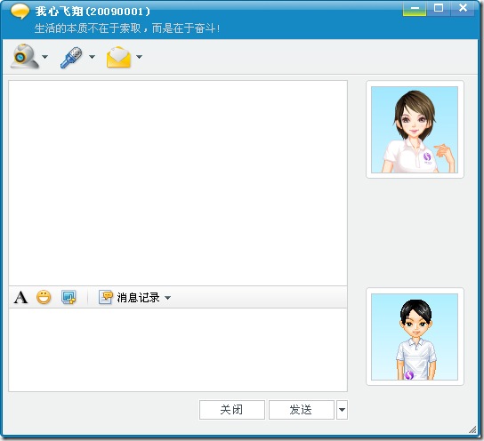Click the 发送 button
The image size is (484, 441).
tap(302, 410)
